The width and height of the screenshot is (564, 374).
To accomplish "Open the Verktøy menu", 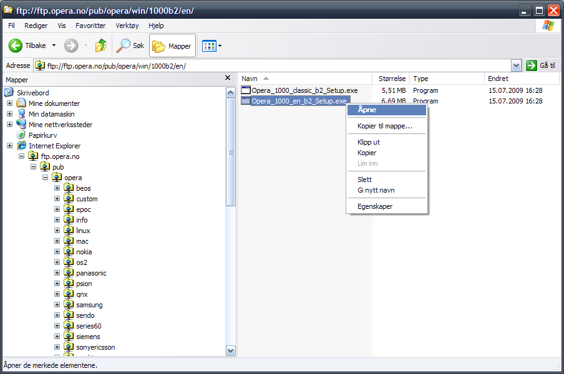I will [x=127, y=26].
